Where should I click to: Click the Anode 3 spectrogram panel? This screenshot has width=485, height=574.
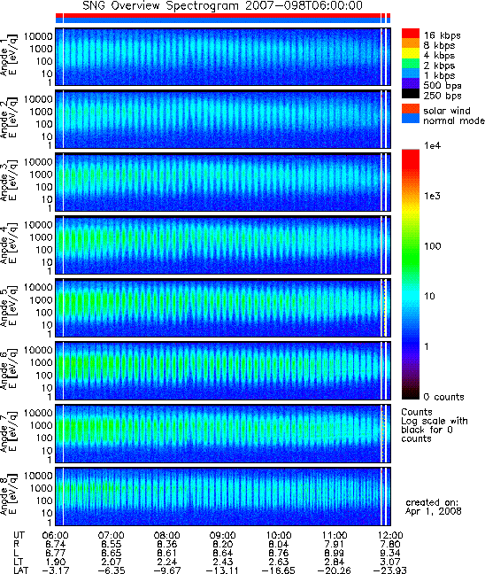pyautogui.click(x=223, y=182)
